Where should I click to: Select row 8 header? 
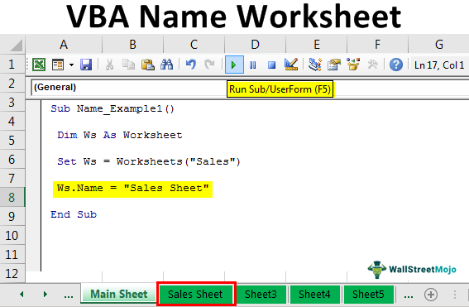pos(12,197)
